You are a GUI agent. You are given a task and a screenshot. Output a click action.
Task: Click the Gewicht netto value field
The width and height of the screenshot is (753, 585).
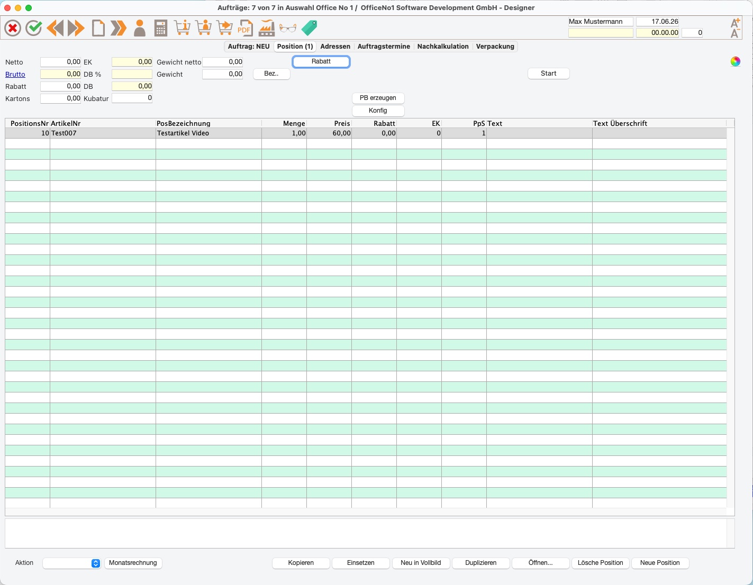(x=223, y=62)
